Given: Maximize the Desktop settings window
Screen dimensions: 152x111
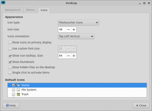Looking at the screenshot, I should tap(144, 3).
